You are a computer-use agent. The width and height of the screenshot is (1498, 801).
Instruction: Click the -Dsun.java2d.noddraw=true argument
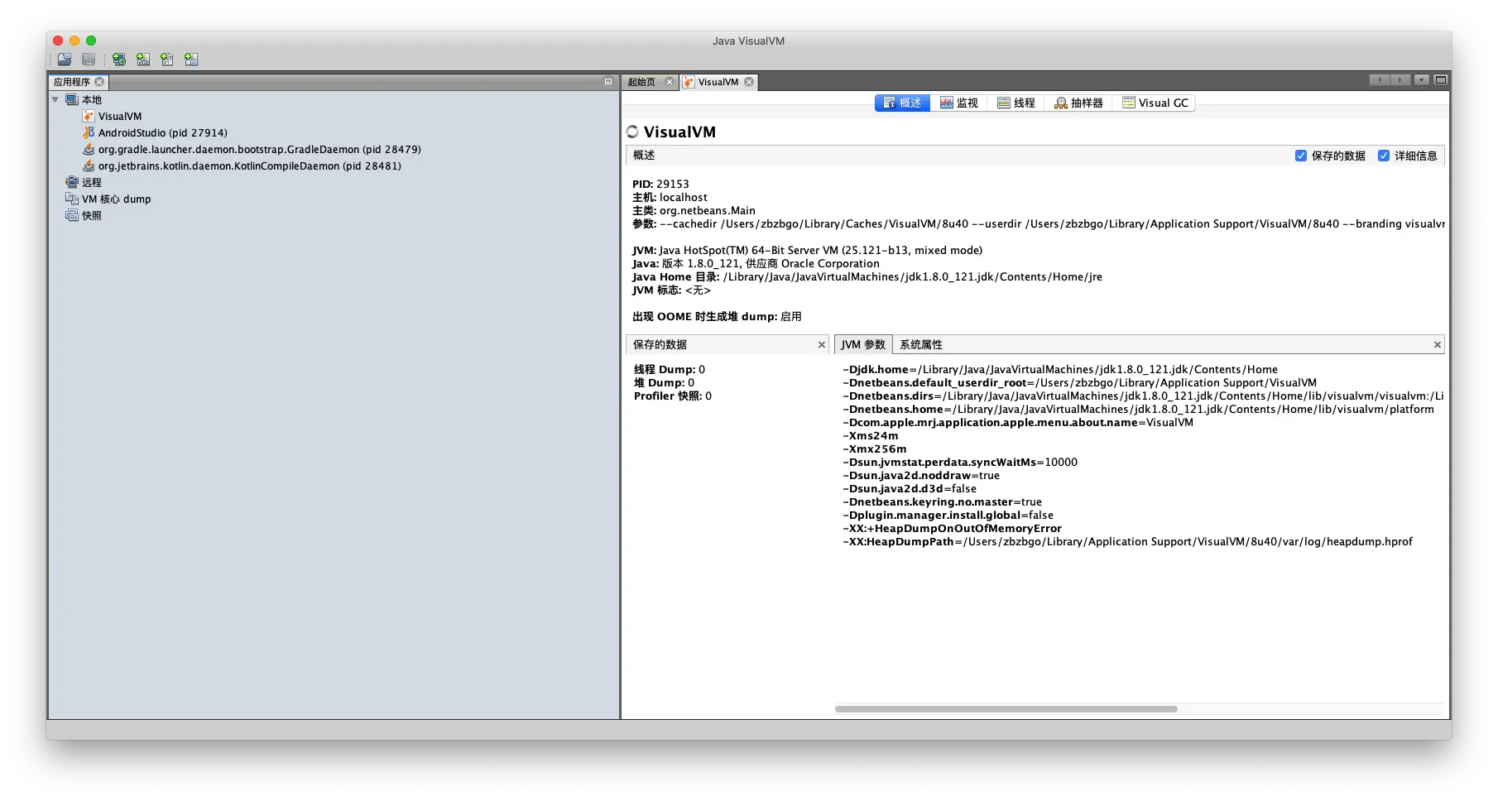(921, 476)
